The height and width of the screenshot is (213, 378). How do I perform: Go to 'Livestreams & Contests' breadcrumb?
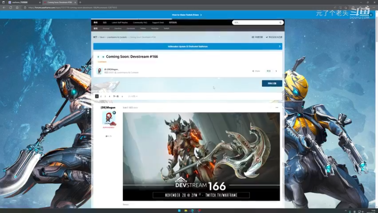coord(117,37)
